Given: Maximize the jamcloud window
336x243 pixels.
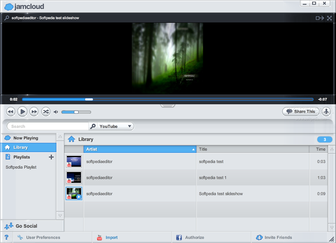Looking at the screenshot, I should [314, 3].
